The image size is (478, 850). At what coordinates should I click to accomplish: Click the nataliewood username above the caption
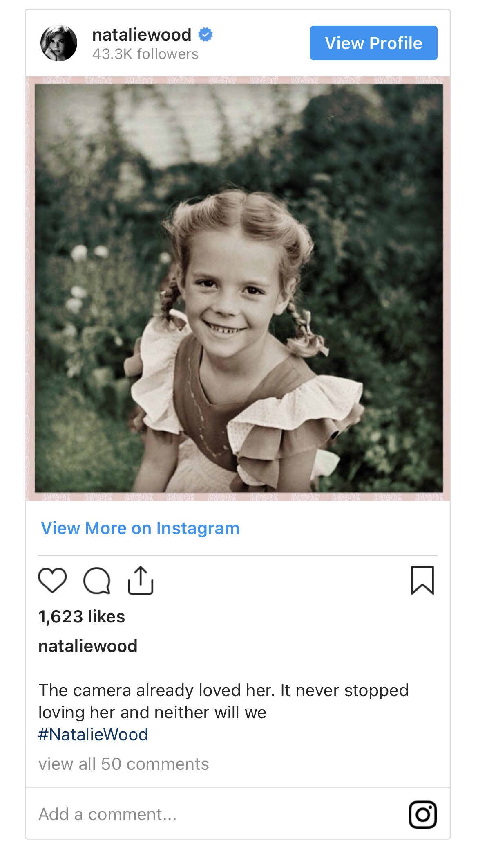88,646
